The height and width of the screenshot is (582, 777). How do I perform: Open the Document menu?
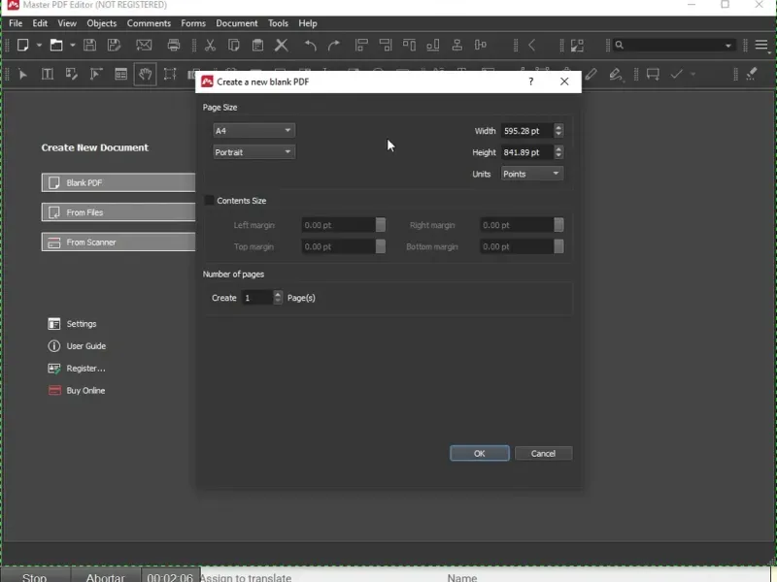tap(237, 23)
